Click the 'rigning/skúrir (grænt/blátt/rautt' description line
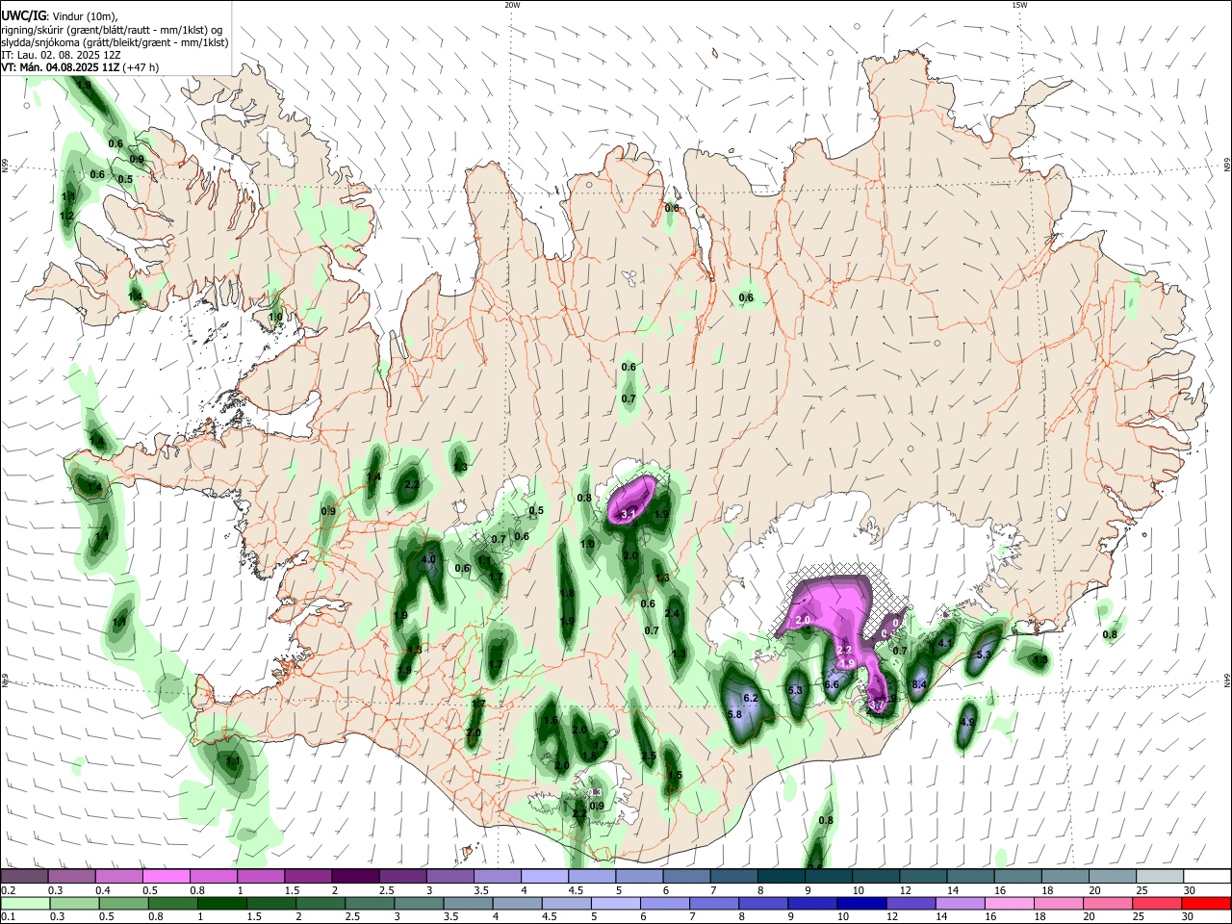Screen dimensions: 1232x924 tap(110, 29)
